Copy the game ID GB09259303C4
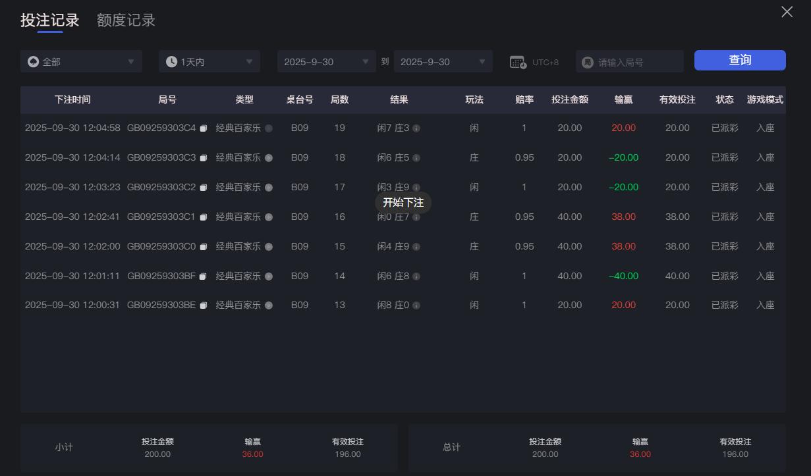 203,128
